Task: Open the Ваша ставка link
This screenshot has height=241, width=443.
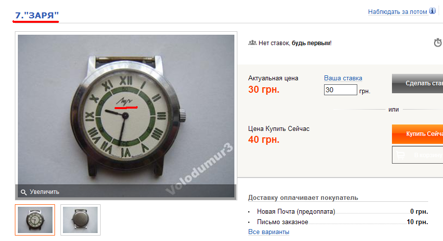Action: point(343,78)
